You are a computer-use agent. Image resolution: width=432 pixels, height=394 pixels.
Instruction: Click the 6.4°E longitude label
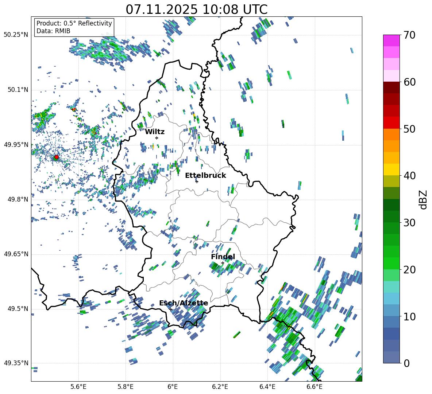(267, 387)
